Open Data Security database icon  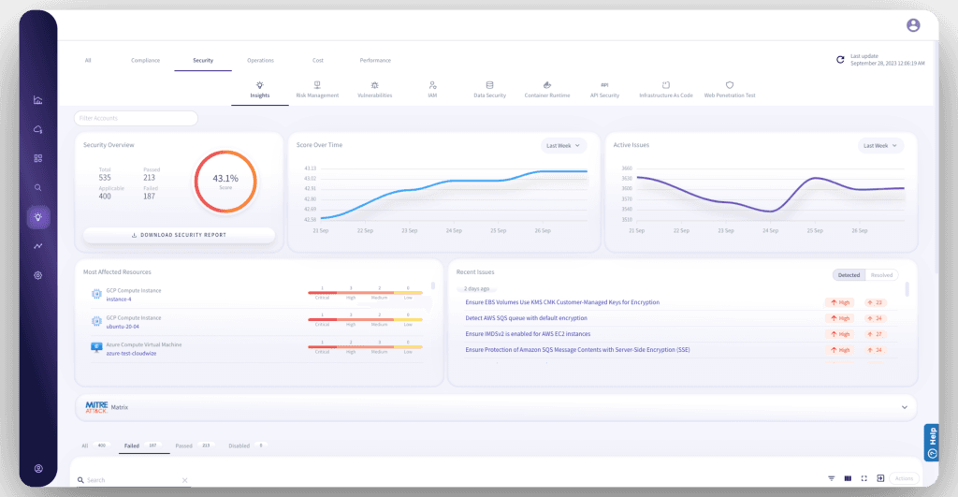coord(489,85)
